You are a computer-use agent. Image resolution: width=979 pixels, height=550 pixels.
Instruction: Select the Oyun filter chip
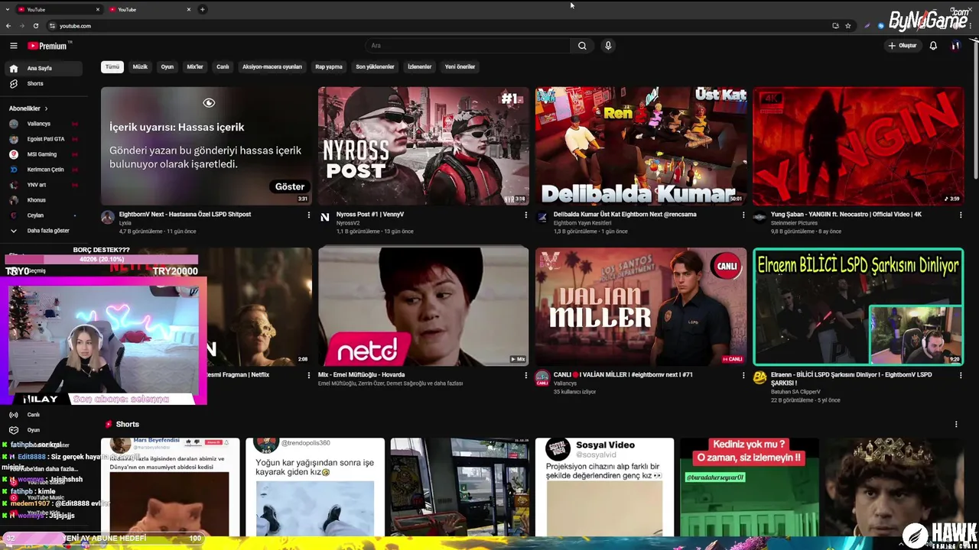168,67
